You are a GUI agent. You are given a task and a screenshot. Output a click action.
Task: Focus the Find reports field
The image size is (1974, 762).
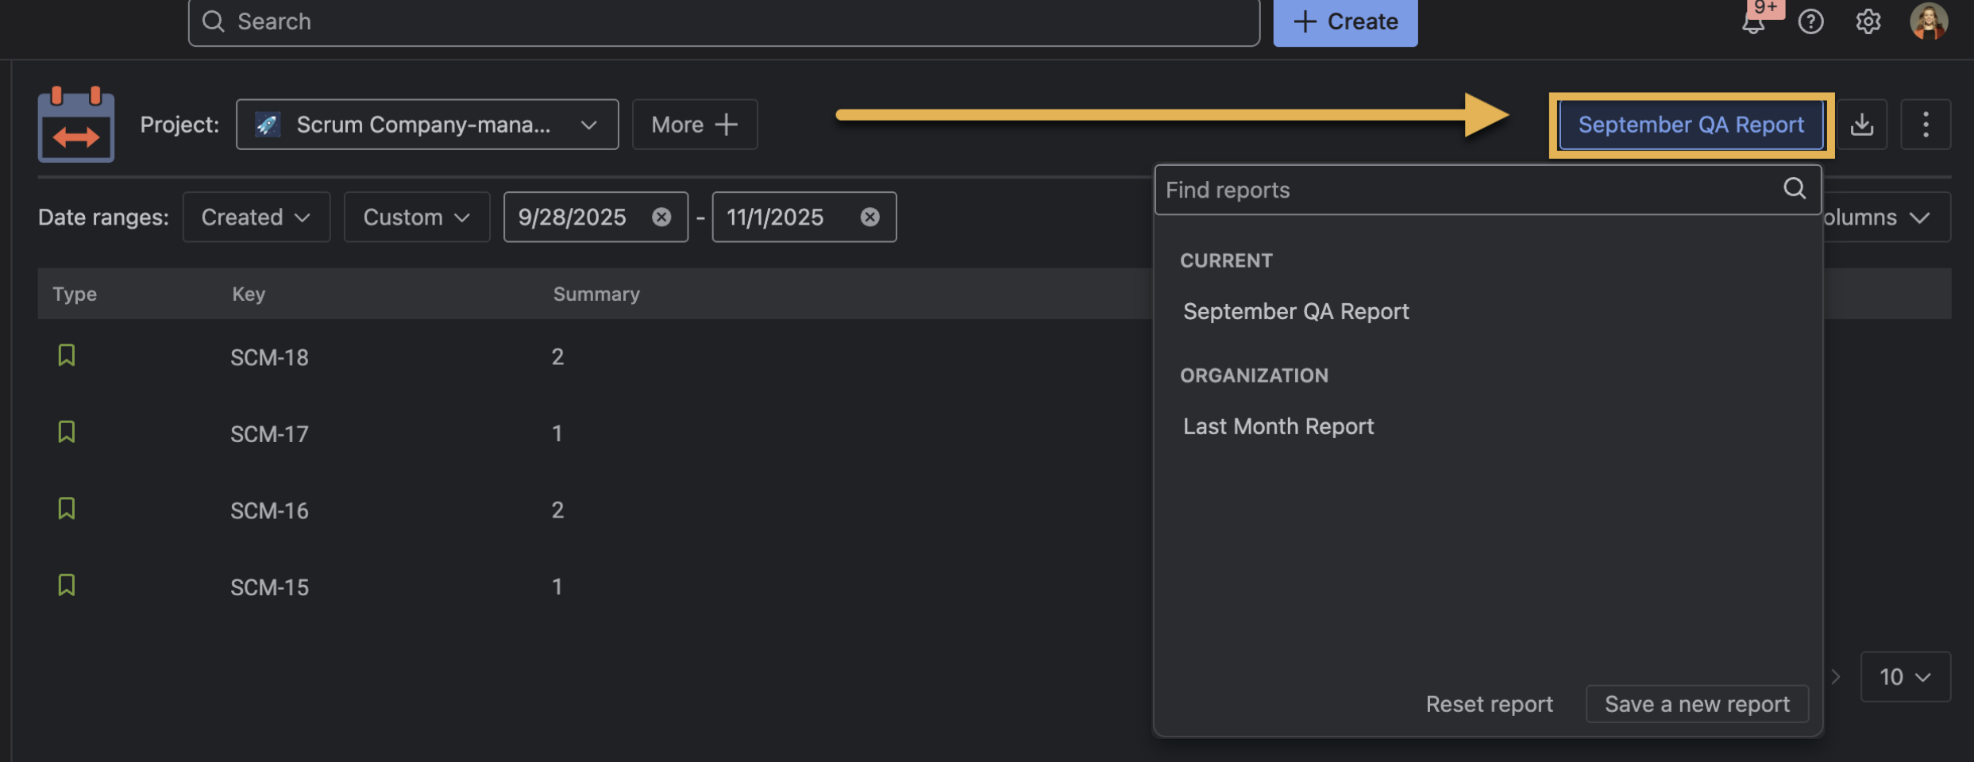(x=1487, y=190)
